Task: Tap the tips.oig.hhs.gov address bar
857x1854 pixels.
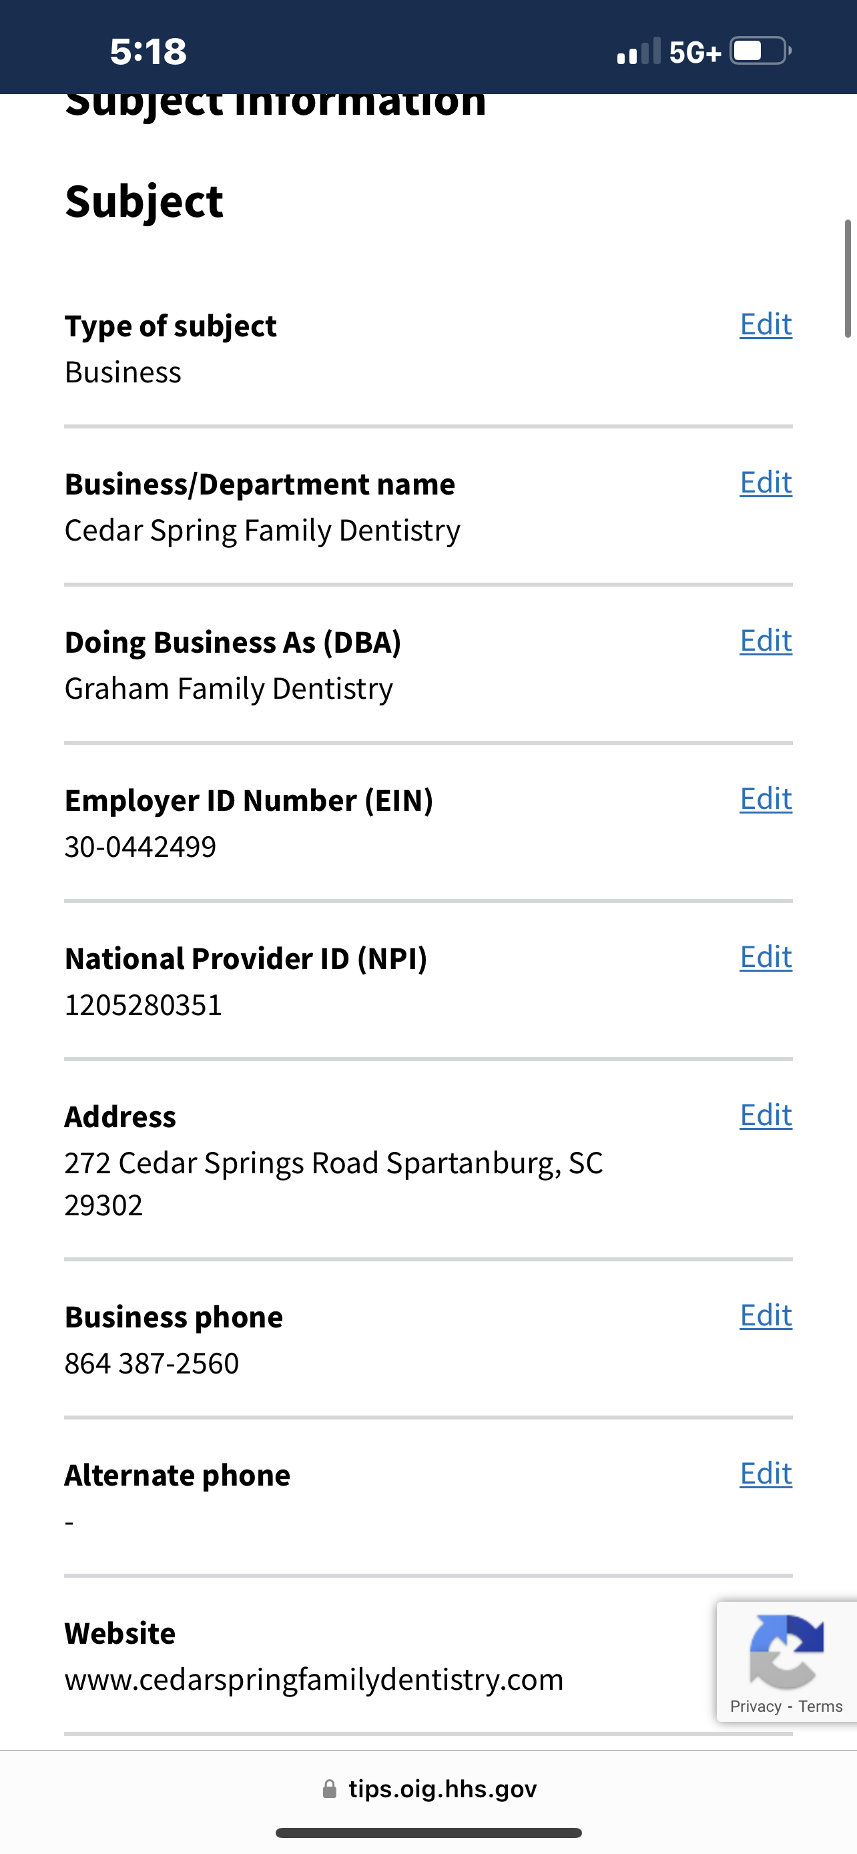Action: (x=429, y=1789)
